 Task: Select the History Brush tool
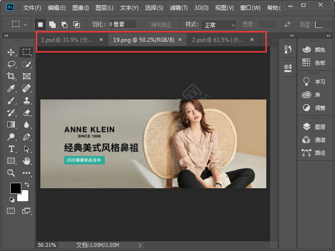[x=11, y=112]
